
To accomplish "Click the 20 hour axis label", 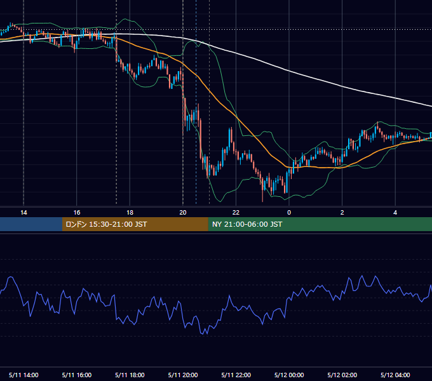I will pos(183,213).
